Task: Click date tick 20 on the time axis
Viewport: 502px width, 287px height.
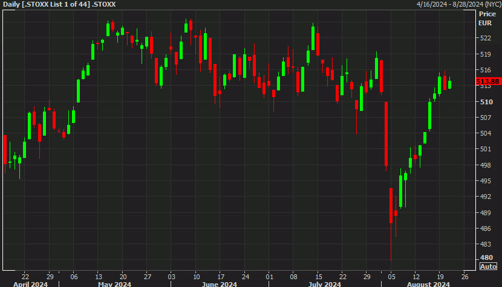Action: tap(123, 277)
